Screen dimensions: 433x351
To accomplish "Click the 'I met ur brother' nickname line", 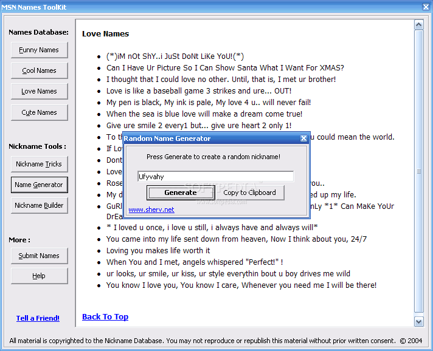I will coord(221,80).
